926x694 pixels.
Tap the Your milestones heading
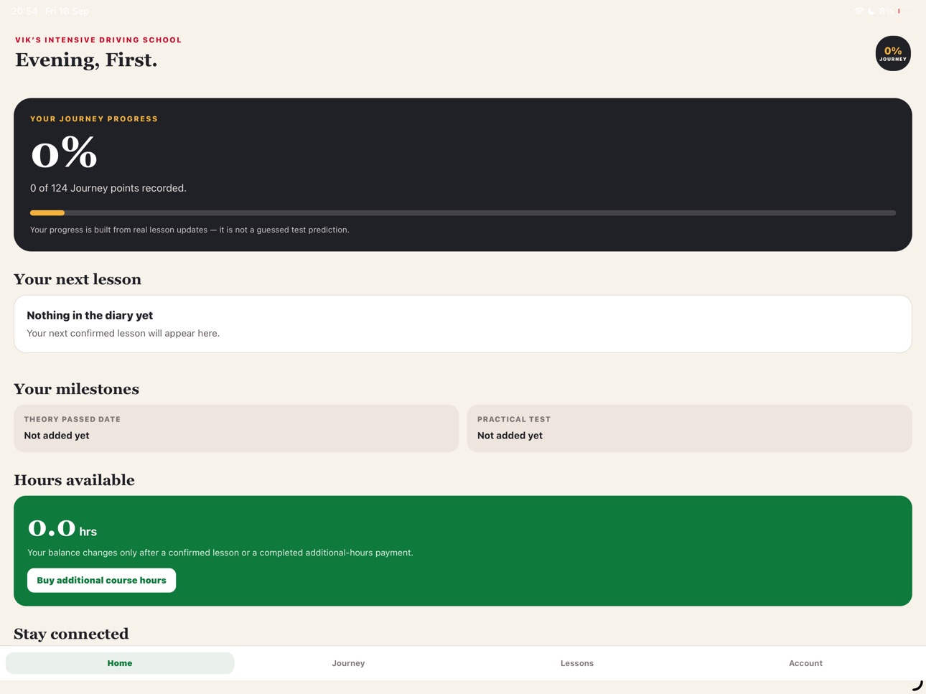(76, 389)
